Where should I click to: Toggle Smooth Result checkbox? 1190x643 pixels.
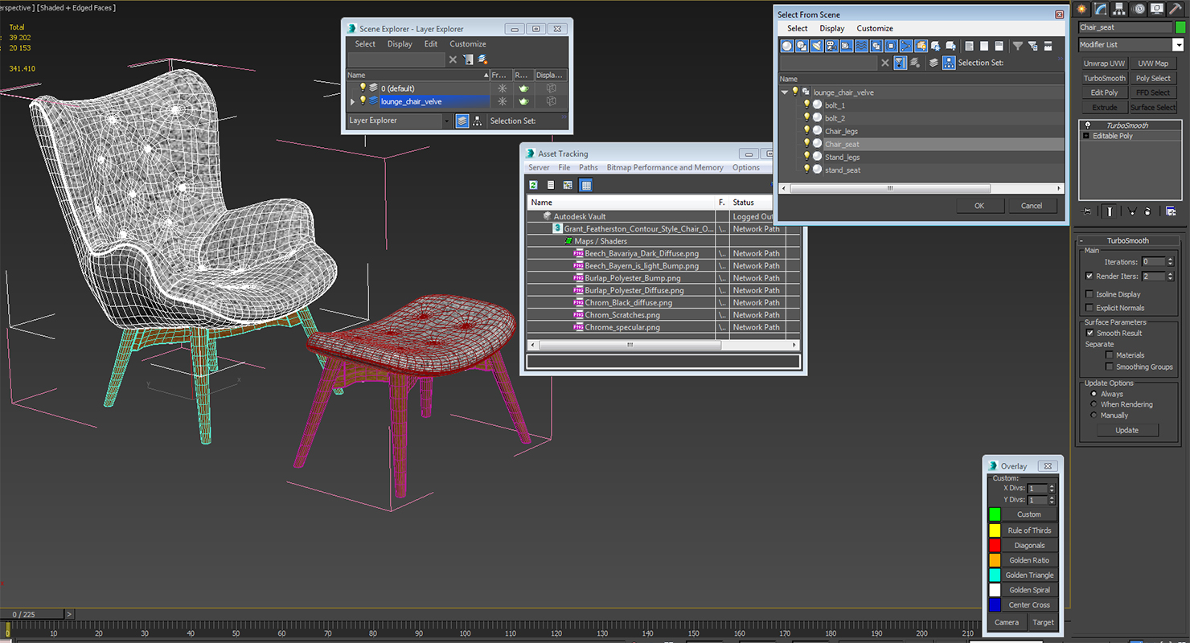click(x=1089, y=333)
